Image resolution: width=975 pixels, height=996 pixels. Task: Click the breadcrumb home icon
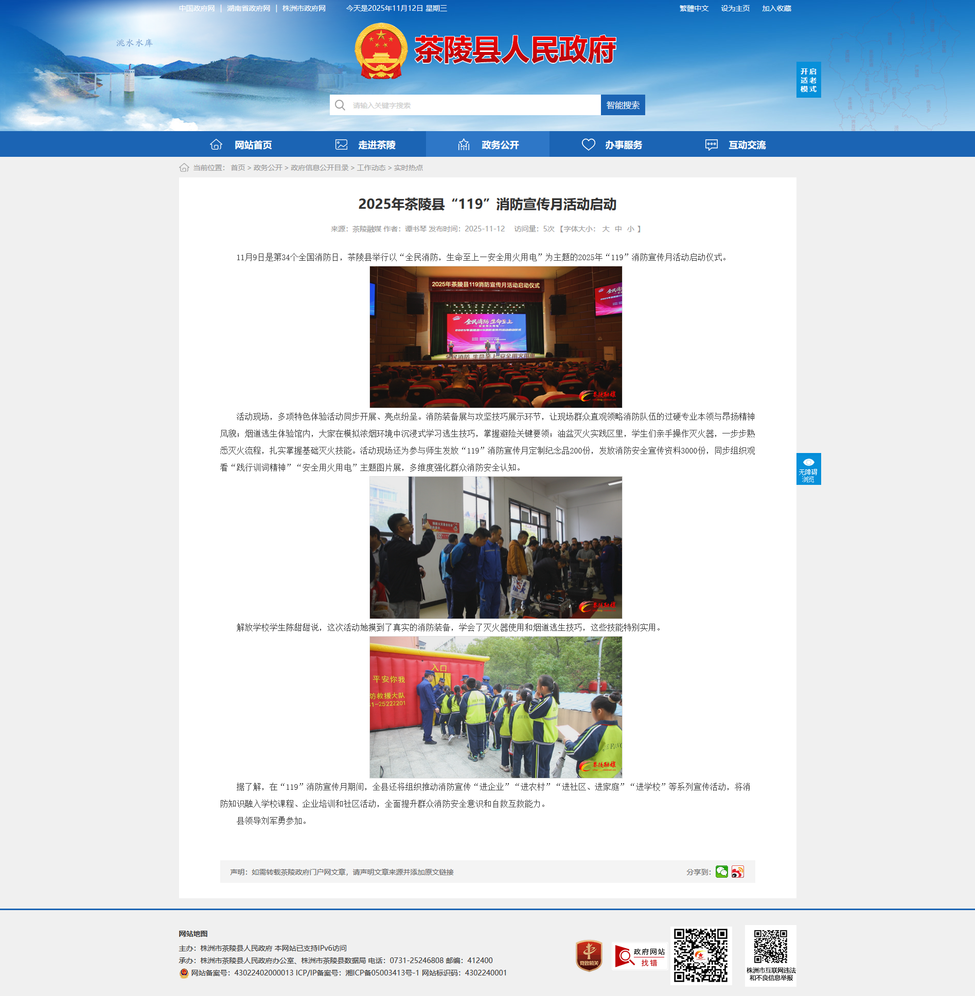[184, 168]
